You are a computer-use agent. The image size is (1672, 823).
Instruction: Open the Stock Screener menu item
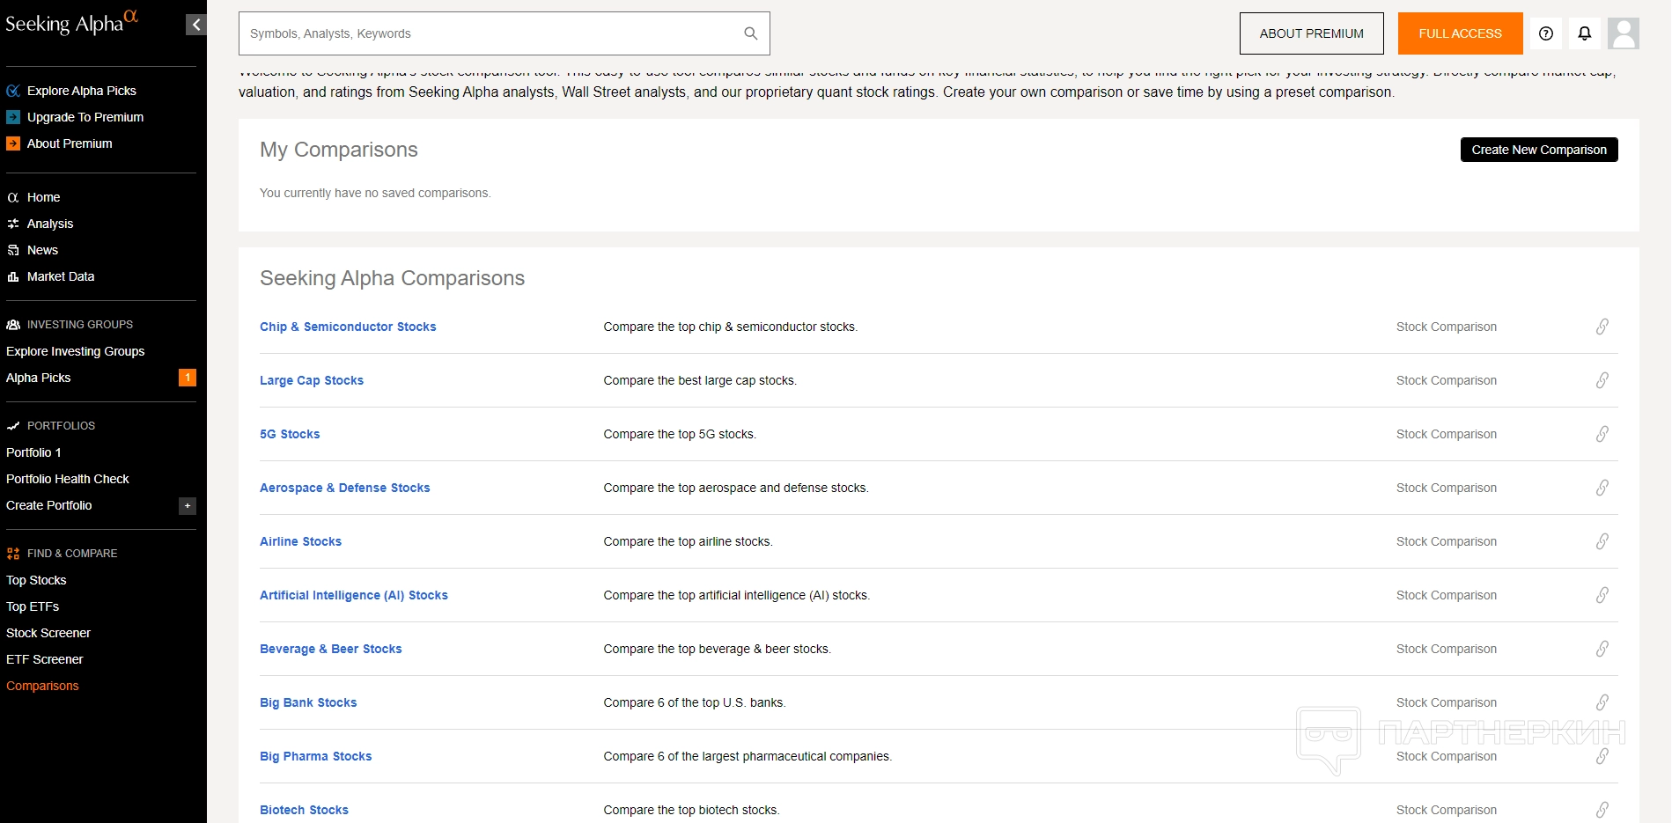tap(48, 633)
